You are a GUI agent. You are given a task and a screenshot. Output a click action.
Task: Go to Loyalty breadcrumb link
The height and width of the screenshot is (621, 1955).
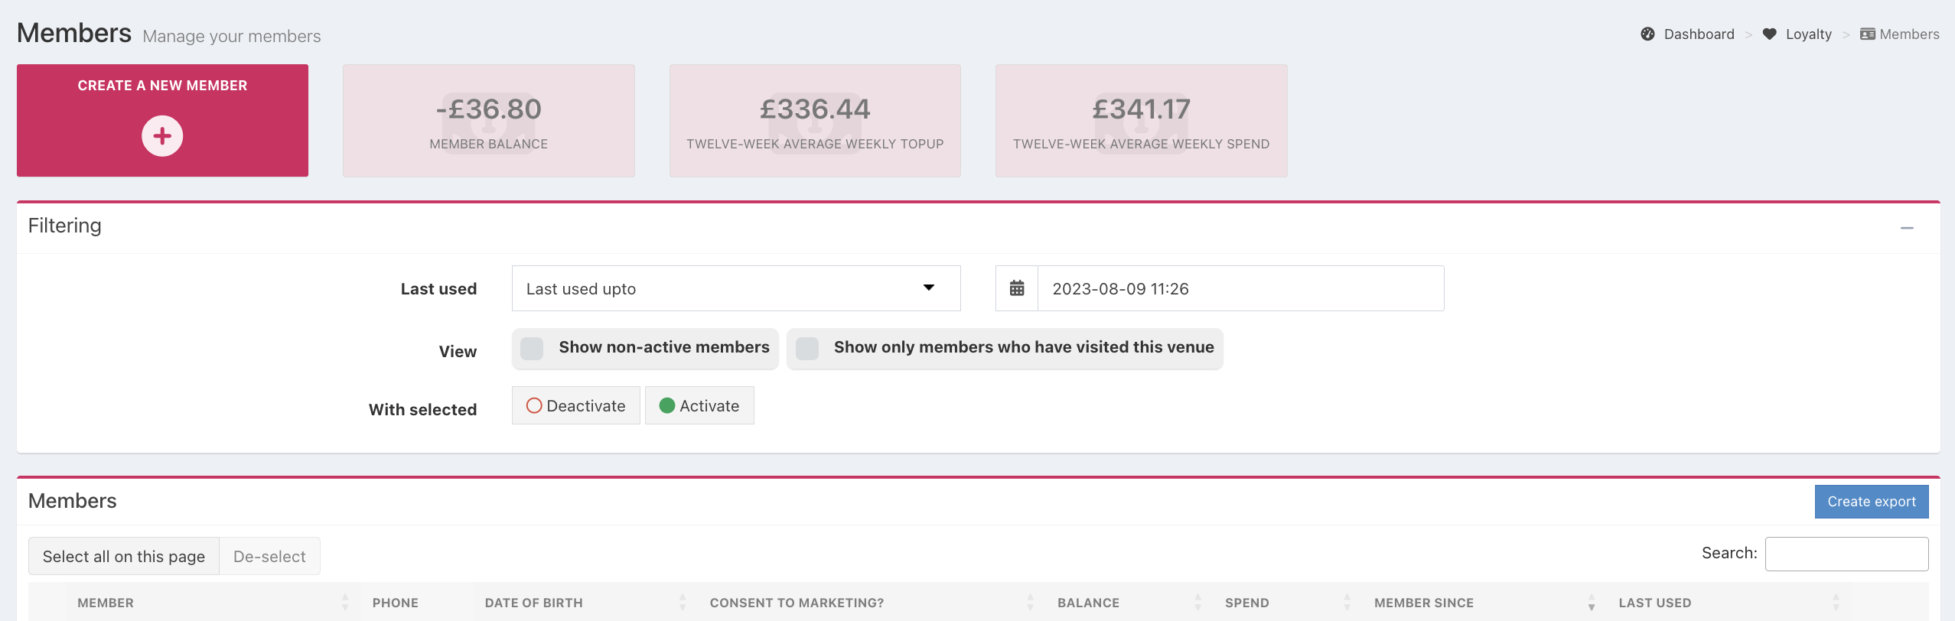coord(1808,34)
